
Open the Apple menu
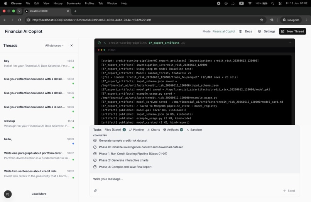click(x=5, y=3)
